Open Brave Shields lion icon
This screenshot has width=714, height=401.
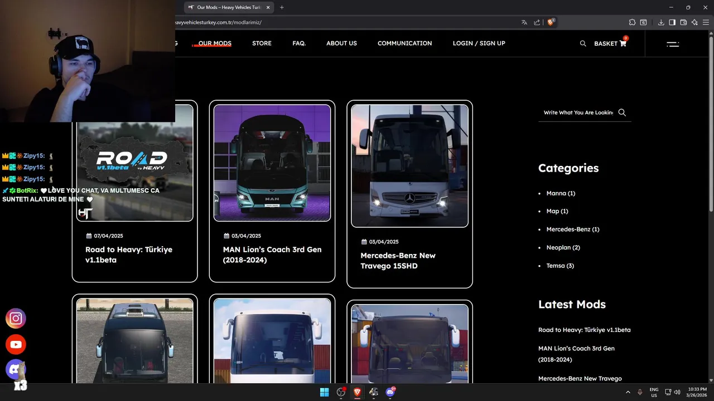pos(551,22)
